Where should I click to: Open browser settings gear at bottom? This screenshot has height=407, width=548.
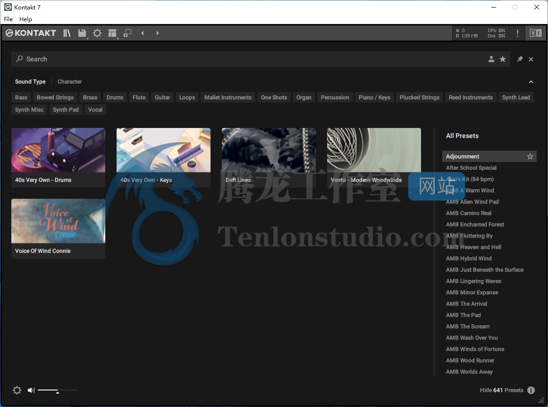(17, 390)
